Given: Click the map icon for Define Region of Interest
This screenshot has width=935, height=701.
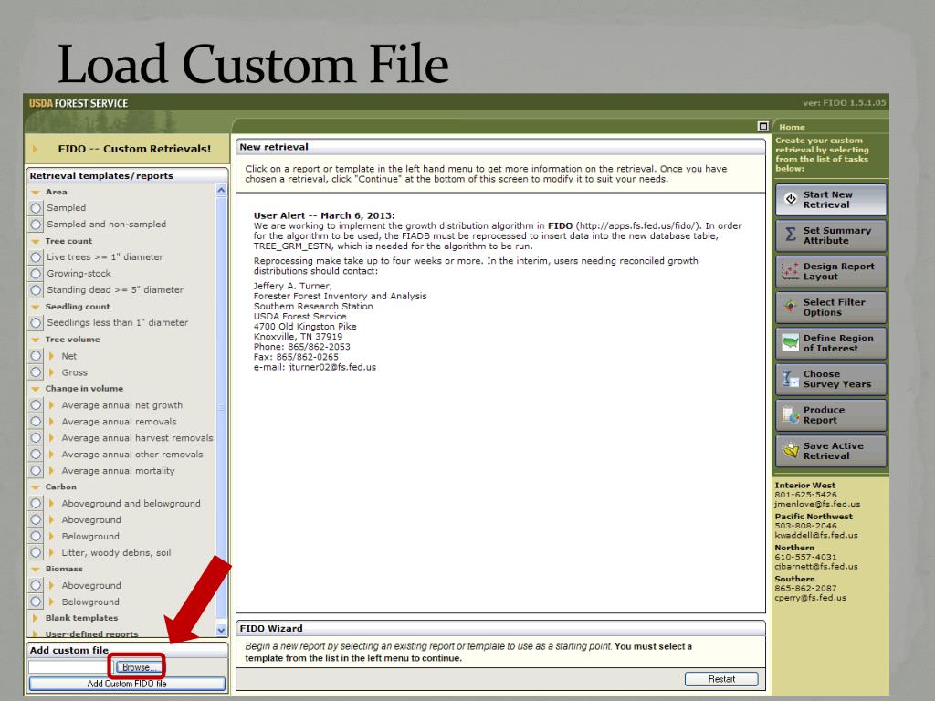Looking at the screenshot, I should tap(790, 343).
